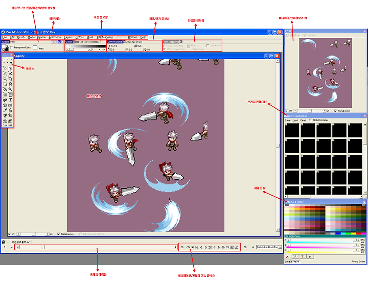
Task: Open the Brush menu
Action: click(21, 37)
